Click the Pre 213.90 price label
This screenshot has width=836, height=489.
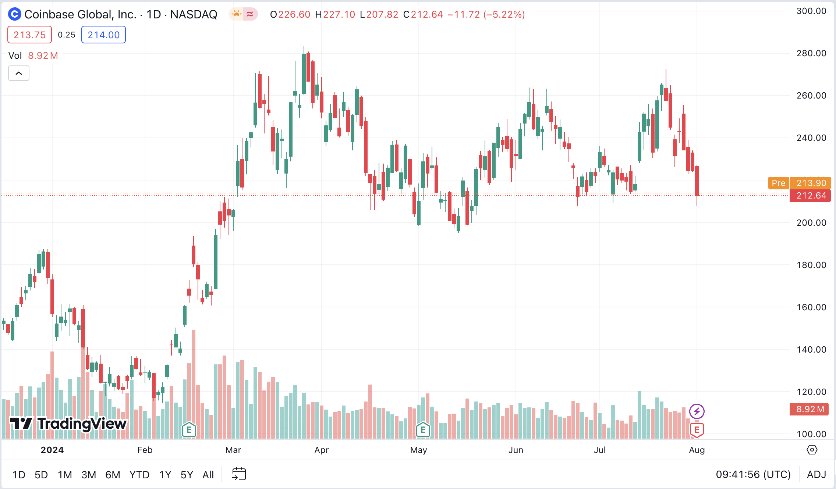pos(800,183)
